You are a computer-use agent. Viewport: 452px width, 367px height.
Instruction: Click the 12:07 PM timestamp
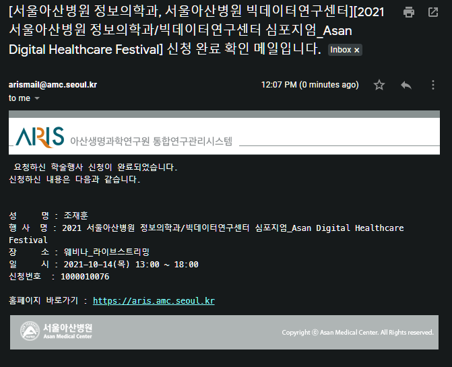pos(310,85)
